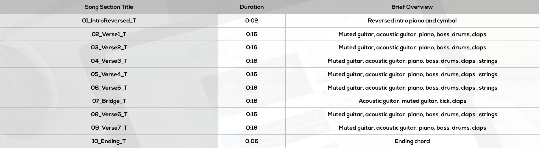540x148 pixels.
Task: Click the 04_Verse3_T section name
Action: tap(109, 61)
